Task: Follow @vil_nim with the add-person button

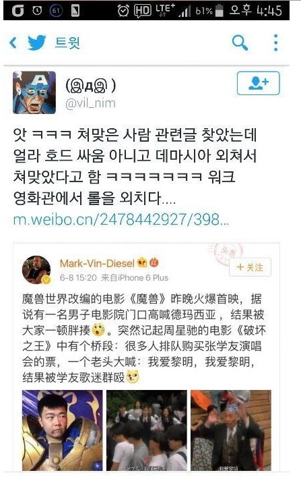Action: pyautogui.click(x=258, y=83)
